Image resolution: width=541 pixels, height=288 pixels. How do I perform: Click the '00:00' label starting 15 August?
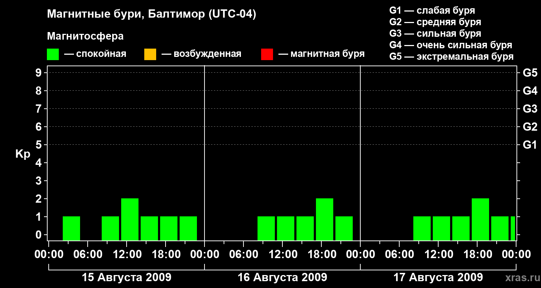[49, 255]
